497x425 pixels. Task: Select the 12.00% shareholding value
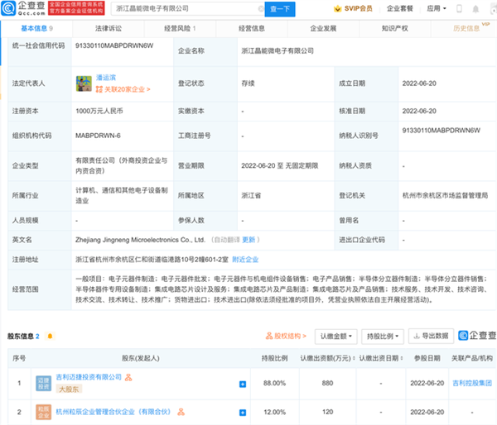pyautogui.click(x=274, y=412)
